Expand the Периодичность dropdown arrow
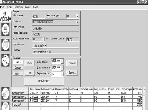The height and width of the screenshot is (110, 148). (x=62, y=74)
